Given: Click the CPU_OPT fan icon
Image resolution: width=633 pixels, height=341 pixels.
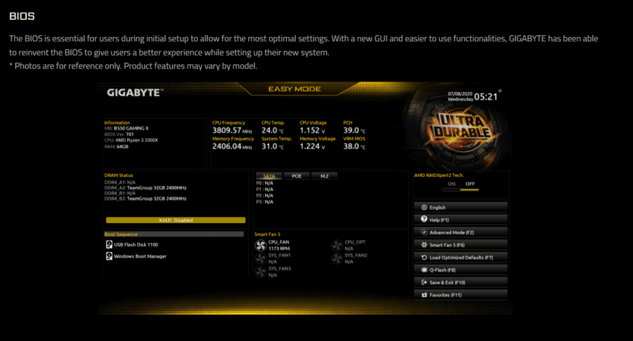Looking at the screenshot, I should [336, 245].
